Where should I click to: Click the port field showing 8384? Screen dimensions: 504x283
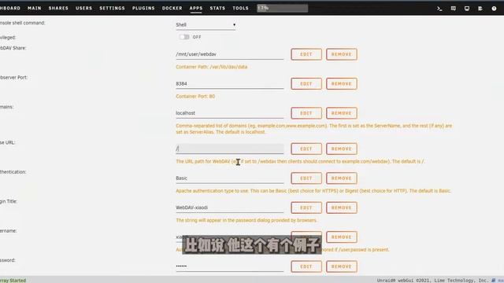pos(229,84)
